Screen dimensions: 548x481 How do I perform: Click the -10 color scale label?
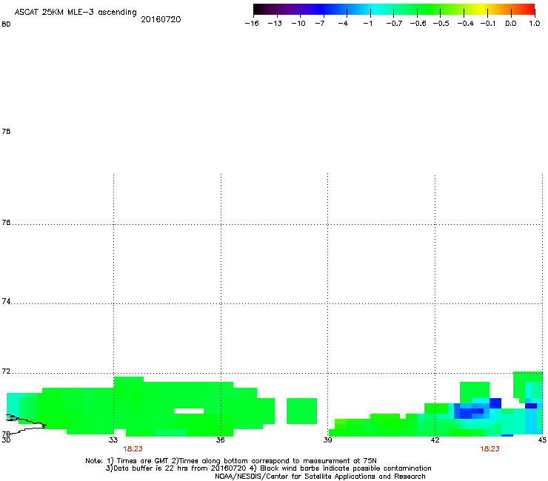pyautogui.click(x=298, y=24)
